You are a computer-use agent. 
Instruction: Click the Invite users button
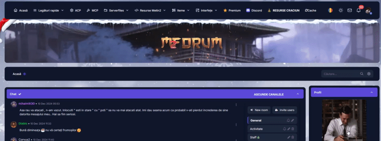tap(285, 110)
